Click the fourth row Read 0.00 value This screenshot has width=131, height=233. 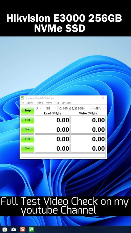[x=52, y=148]
